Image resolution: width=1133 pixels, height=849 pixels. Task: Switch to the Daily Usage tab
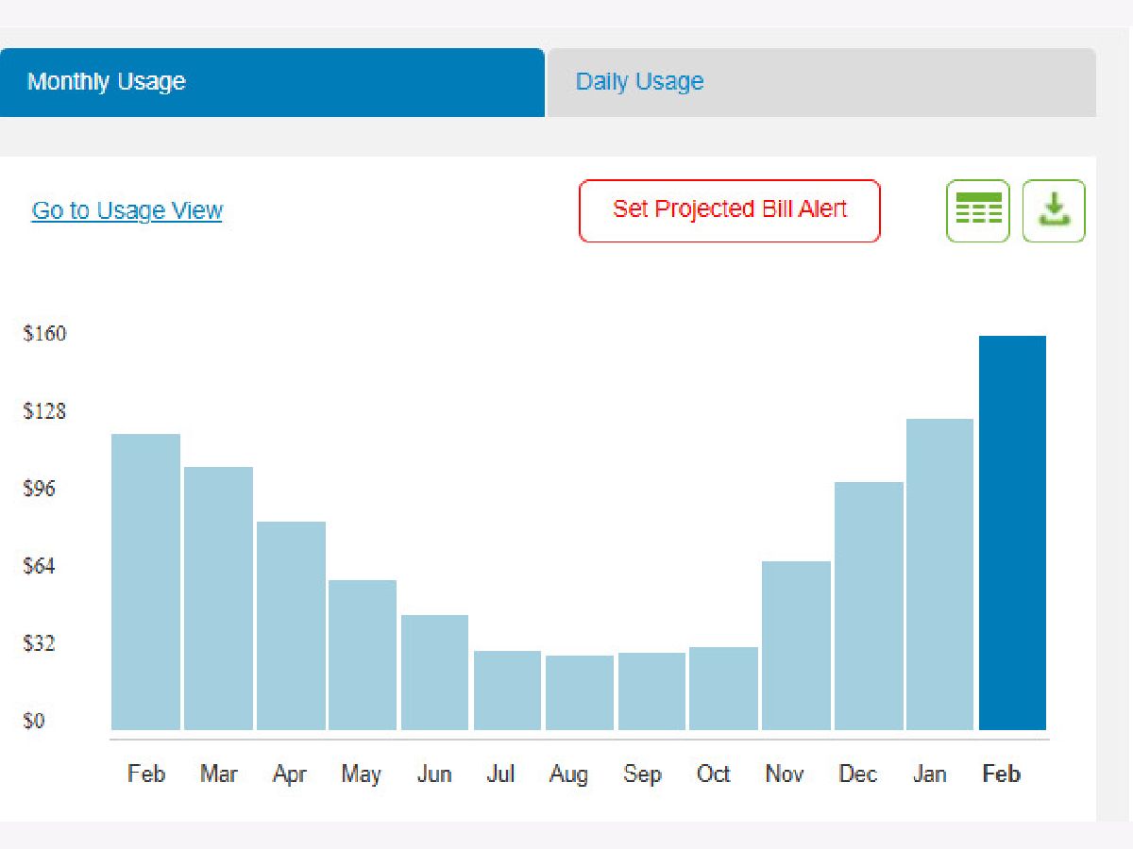(820, 82)
